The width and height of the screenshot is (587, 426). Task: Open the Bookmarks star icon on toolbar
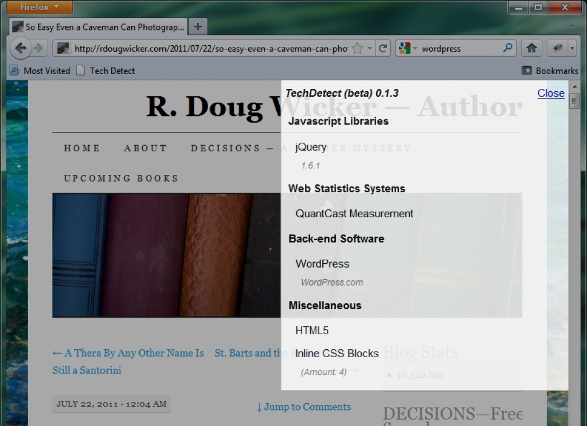pyautogui.click(x=526, y=71)
